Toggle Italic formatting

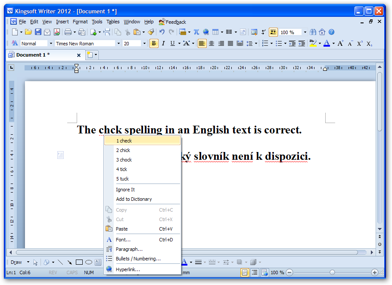click(x=163, y=44)
